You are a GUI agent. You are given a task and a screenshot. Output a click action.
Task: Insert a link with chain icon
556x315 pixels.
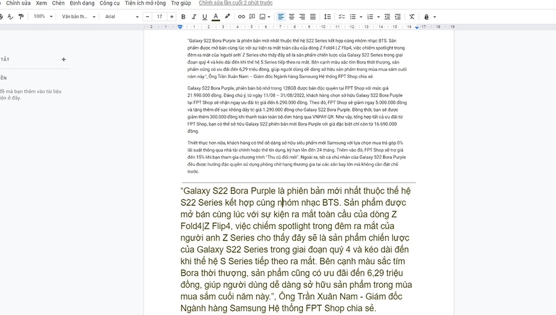242,17
